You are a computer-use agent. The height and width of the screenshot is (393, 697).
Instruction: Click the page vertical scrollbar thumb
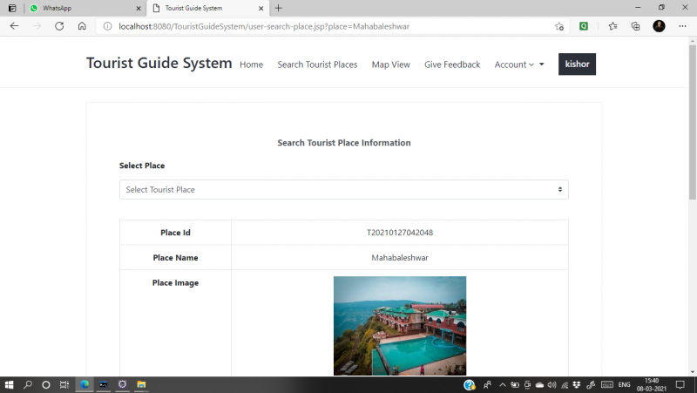(x=693, y=122)
